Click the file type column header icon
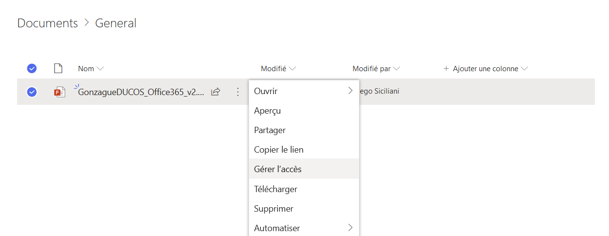Viewport: 609px width, 236px height. coord(58,69)
